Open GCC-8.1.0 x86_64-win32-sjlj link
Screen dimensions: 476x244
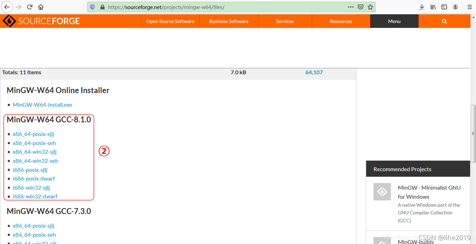35,152
